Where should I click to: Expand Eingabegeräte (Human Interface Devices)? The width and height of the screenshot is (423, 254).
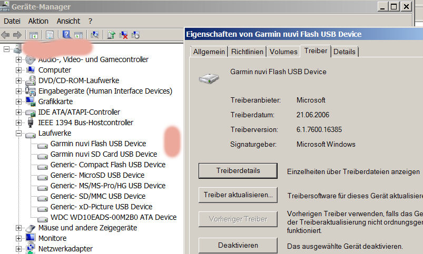pos(18,91)
